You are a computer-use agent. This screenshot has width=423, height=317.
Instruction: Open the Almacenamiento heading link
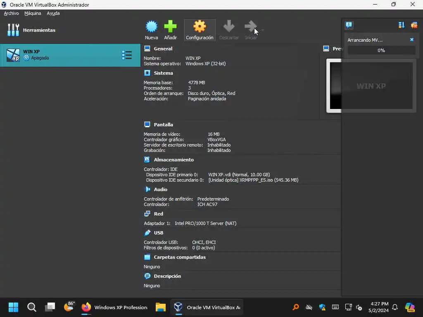click(x=174, y=160)
